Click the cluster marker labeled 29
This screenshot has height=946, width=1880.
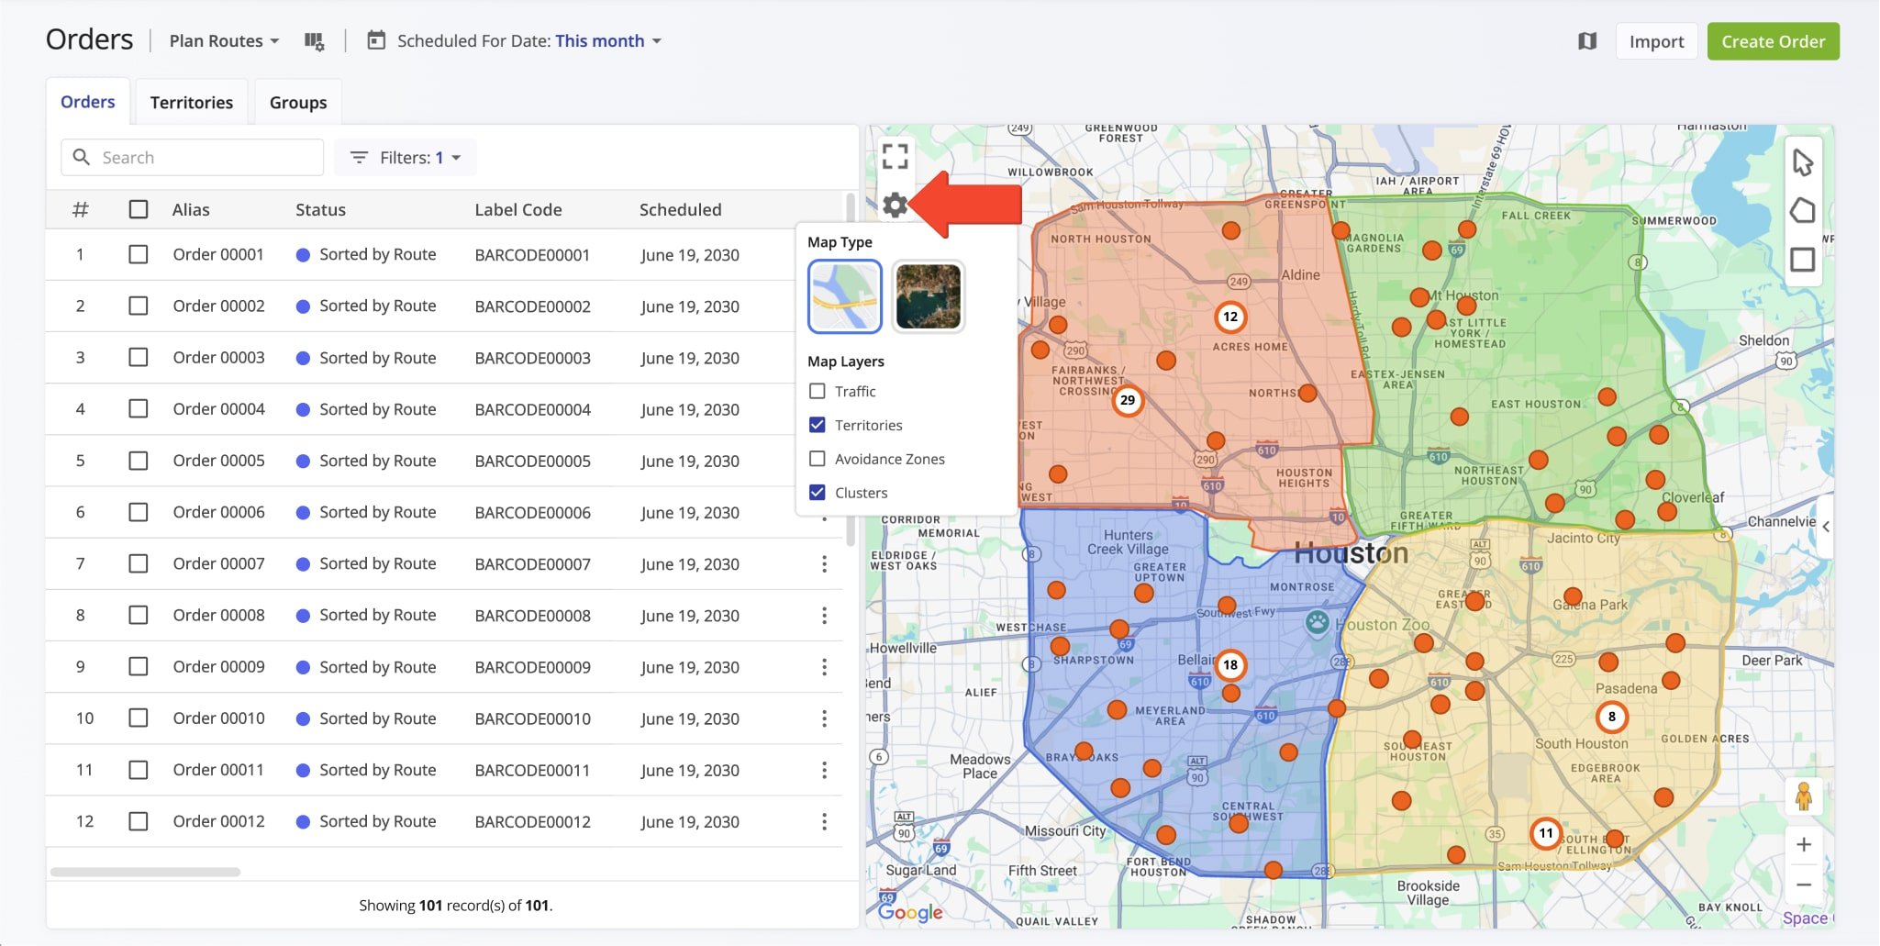(x=1128, y=400)
